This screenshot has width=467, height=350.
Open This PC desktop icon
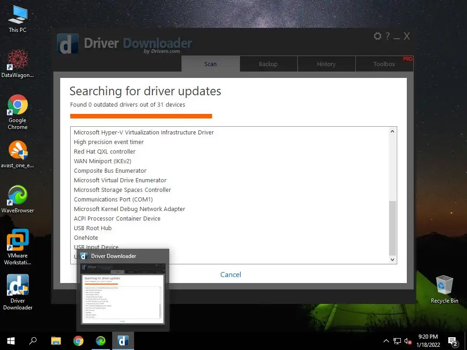[18, 19]
